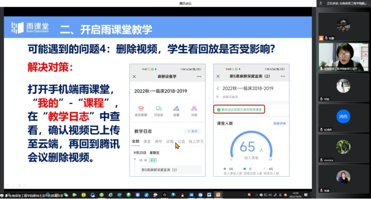Viewport: 371px width, 199px height.
Task: Click the 腾讯会议回放已保存到雨课堂 notice
Action: (239, 110)
